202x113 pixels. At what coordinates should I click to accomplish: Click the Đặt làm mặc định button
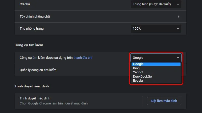(x=164, y=101)
